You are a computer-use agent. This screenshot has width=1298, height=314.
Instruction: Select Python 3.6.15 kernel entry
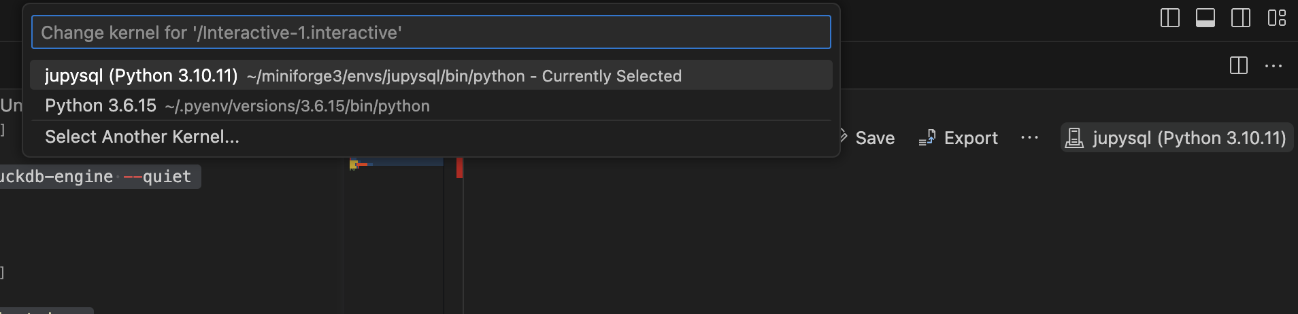pos(101,106)
